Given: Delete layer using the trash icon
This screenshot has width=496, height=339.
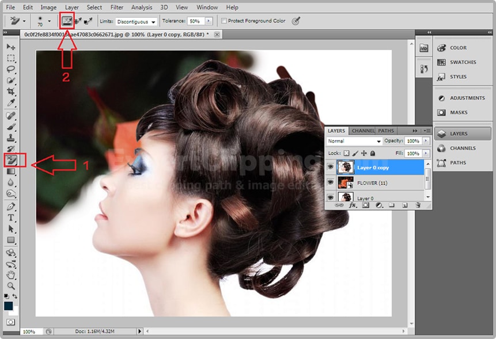Looking at the screenshot, I should [x=418, y=205].
